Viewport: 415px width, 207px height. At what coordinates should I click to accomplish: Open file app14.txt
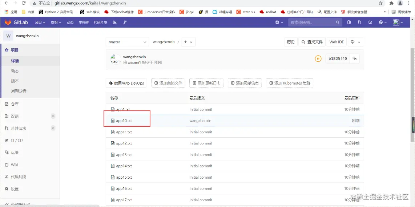124,166
